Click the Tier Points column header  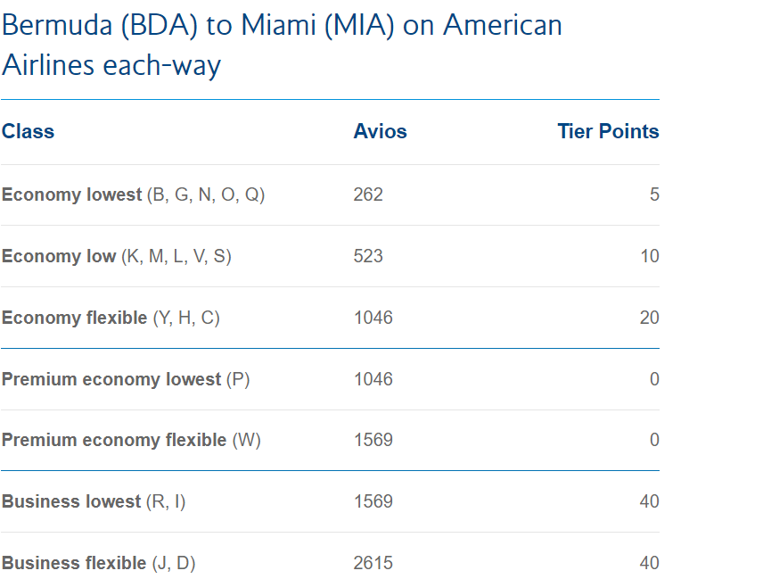click(x=608, y=131)
